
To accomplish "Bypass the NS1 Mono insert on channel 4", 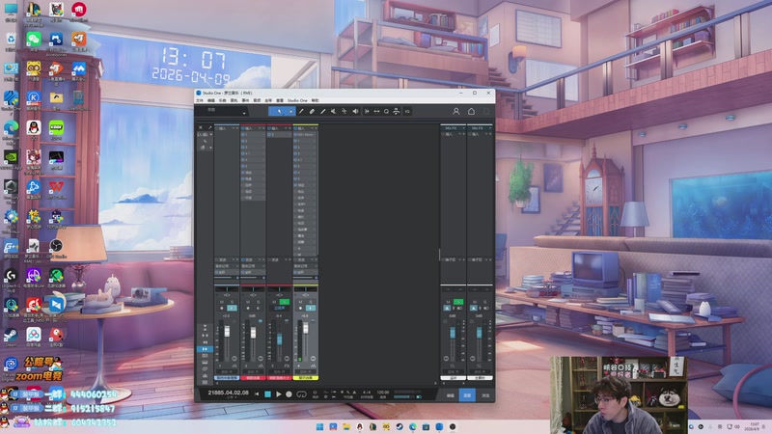I will point(296,134).
